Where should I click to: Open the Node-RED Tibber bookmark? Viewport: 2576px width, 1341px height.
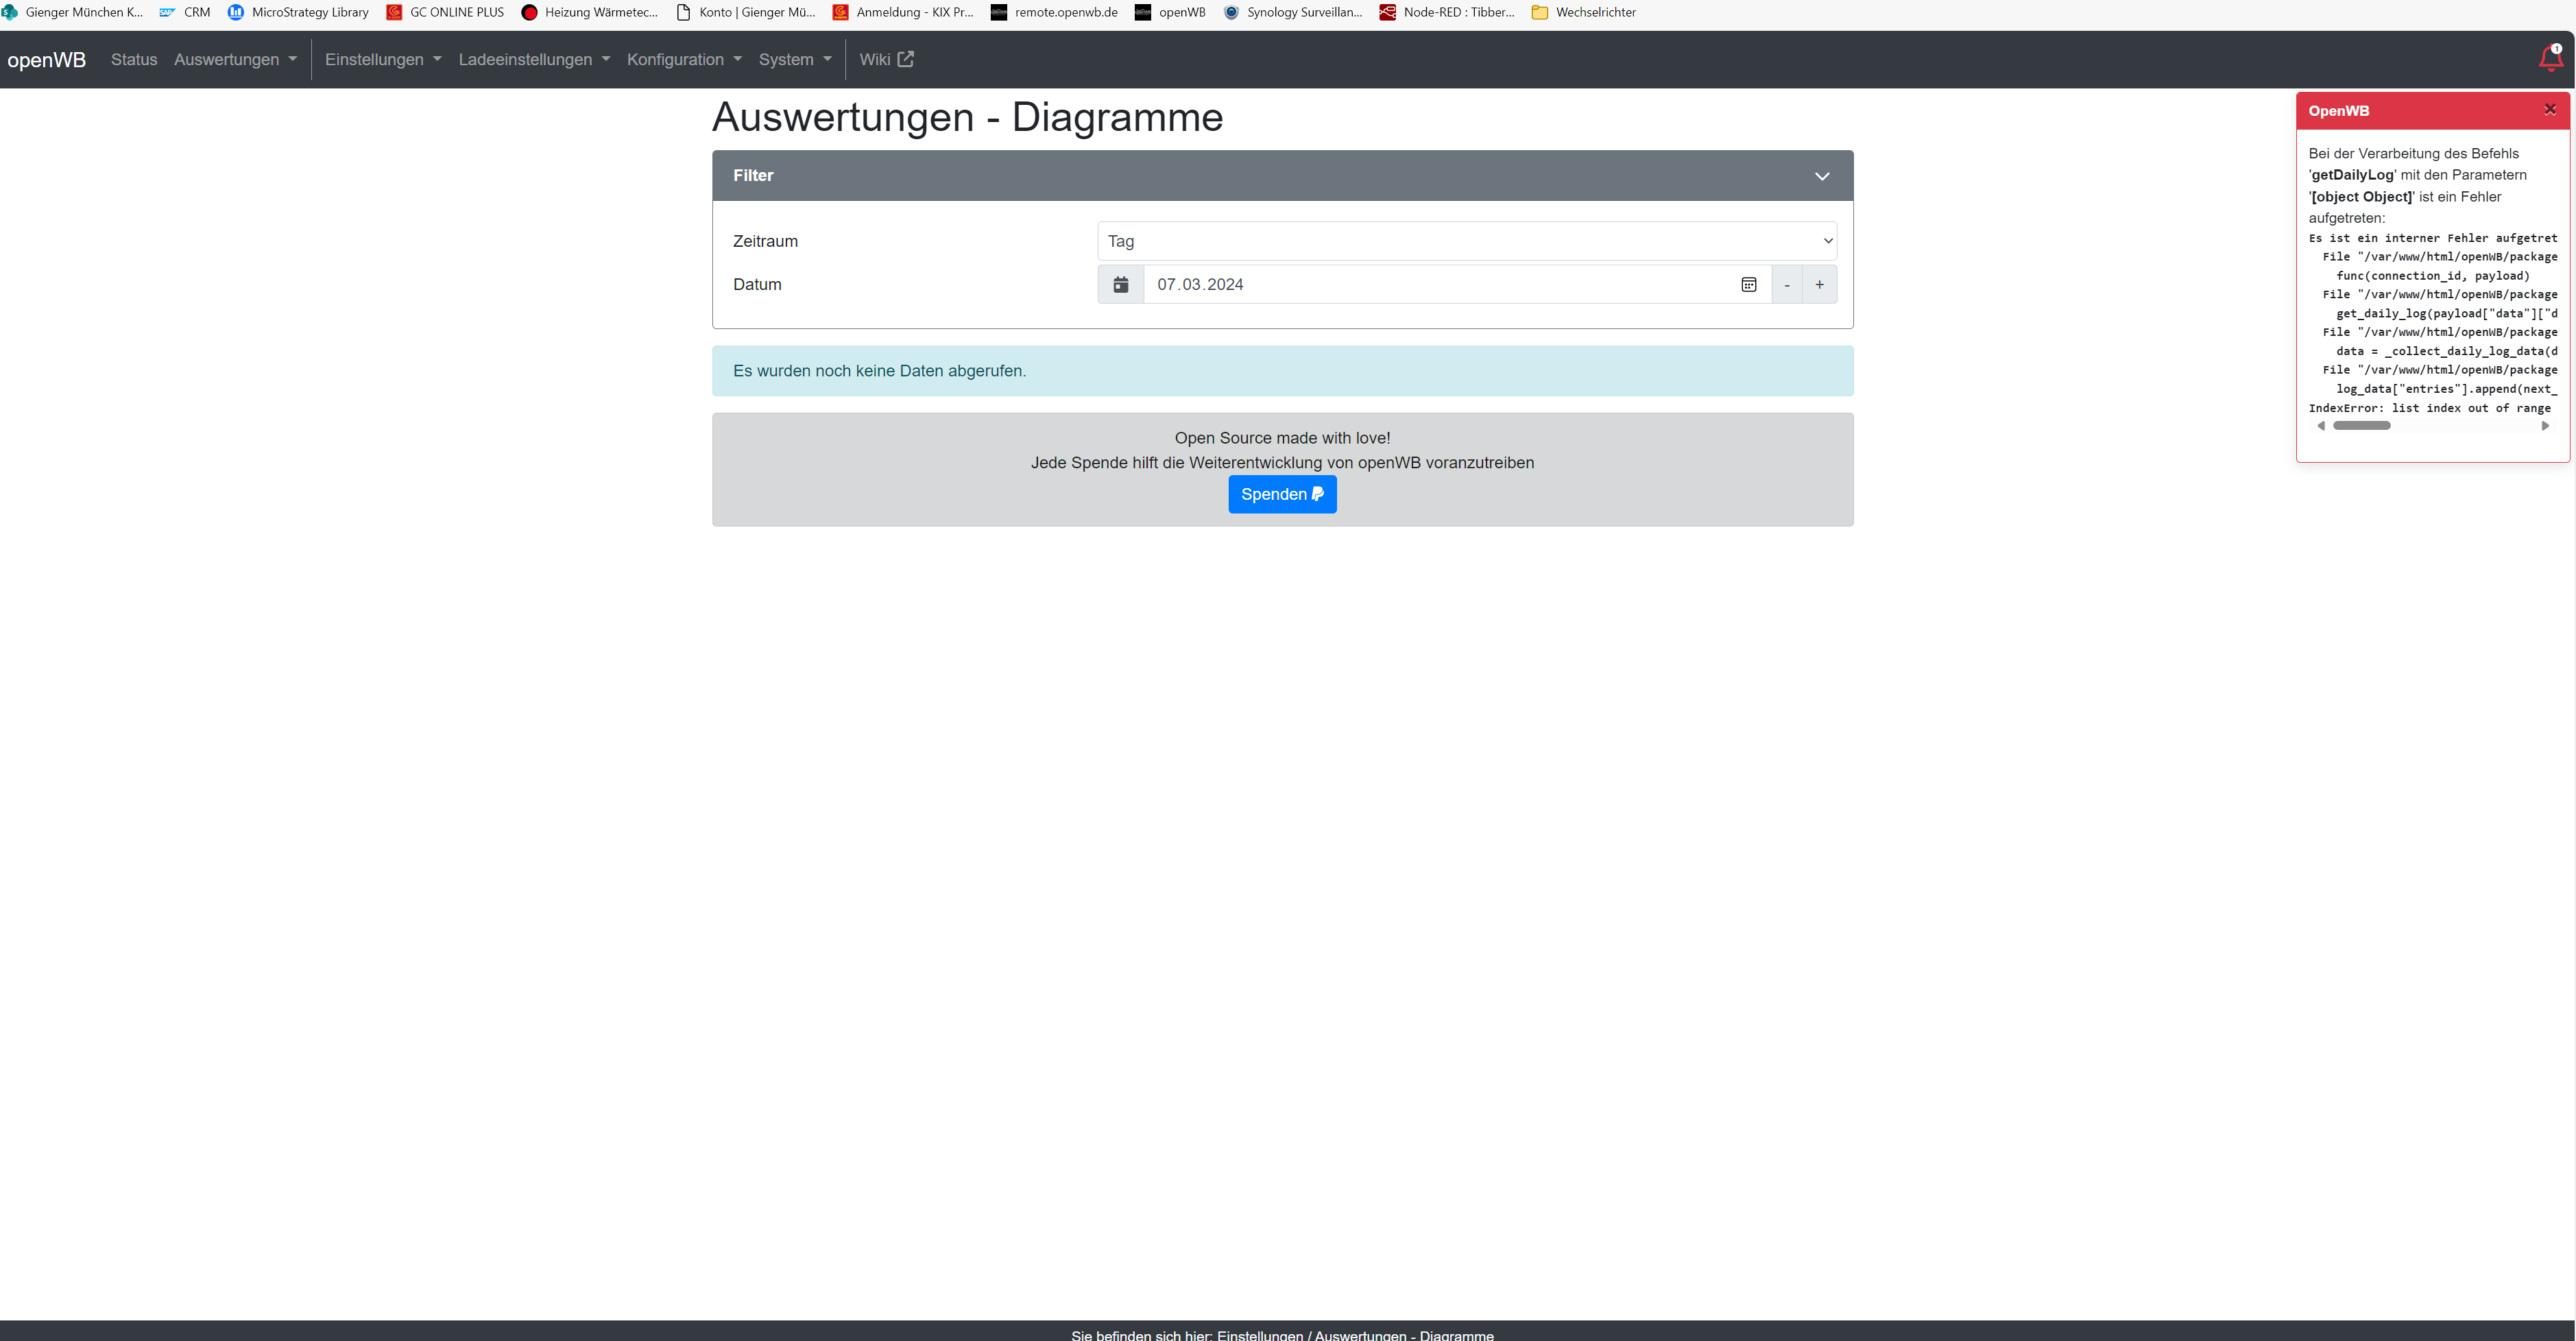[x=1447, y=12]
